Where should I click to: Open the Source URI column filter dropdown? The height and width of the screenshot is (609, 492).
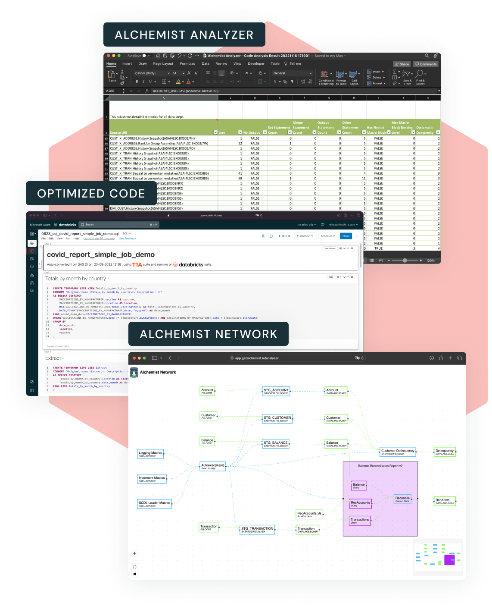[215, 132]
